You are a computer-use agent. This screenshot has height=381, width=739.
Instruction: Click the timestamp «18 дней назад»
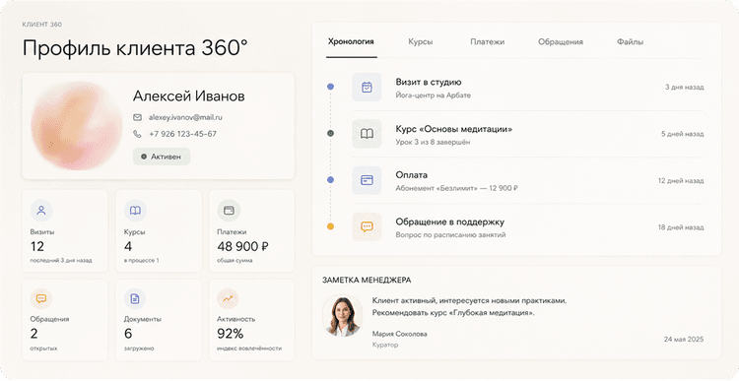pos(681,227)
